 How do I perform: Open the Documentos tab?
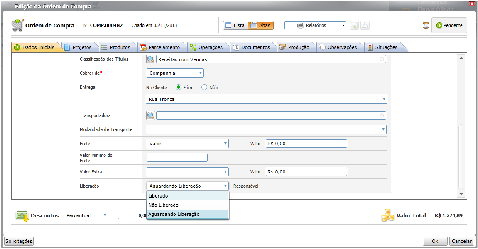click(x=254, y=47)
